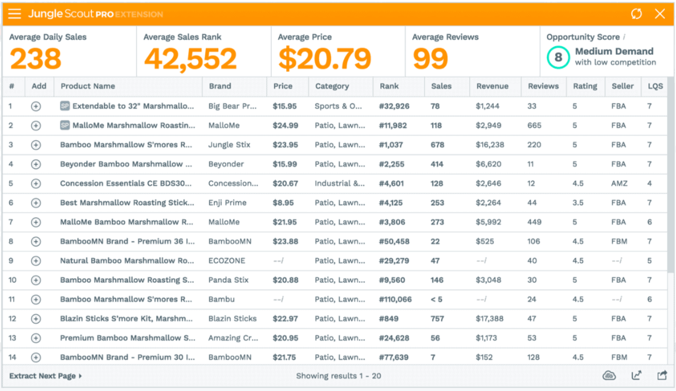The height and width of the screenshot is (391, 676).
Task: Add Blazin Sticks S'more Kit to tracker
Action: [x=36, y=319]
